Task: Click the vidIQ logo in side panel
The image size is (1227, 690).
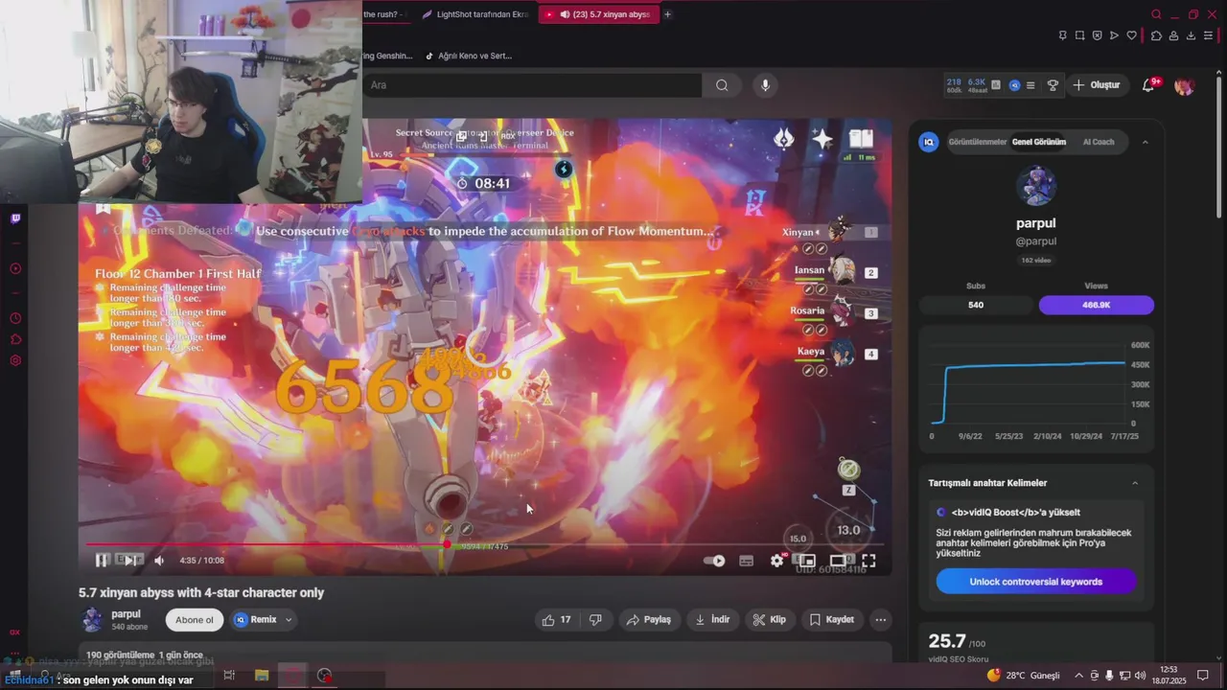Action: click(x=928, y=142)
